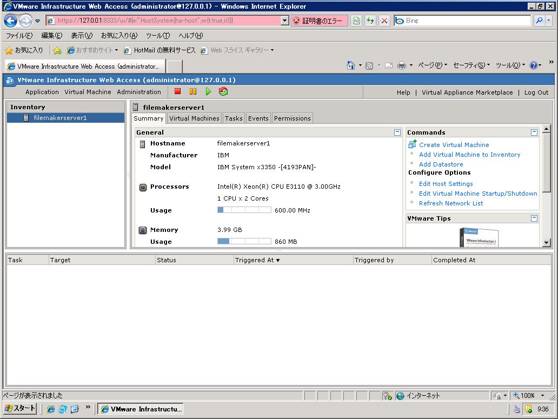Viewport: 558px width, 419px height.
Task: Click the Favorites star icon
Action: (x=9, y=50)
